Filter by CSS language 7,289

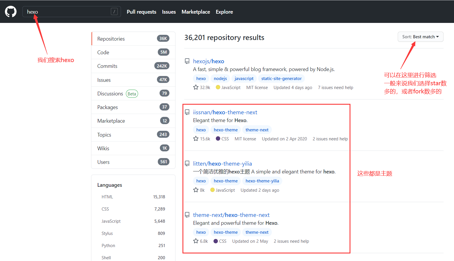(x=133, y=209)
